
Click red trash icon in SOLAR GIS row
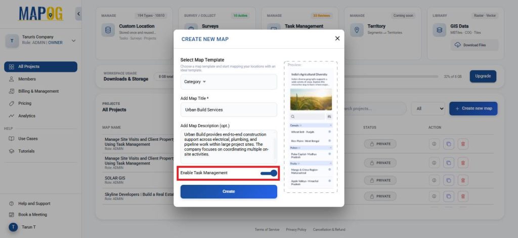click(x=463, y=180)
